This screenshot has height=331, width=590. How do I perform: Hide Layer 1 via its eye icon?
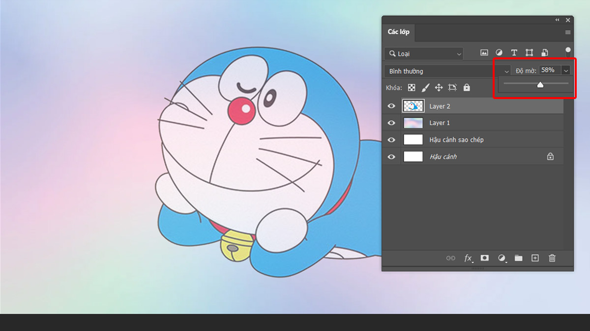point(391,123)
